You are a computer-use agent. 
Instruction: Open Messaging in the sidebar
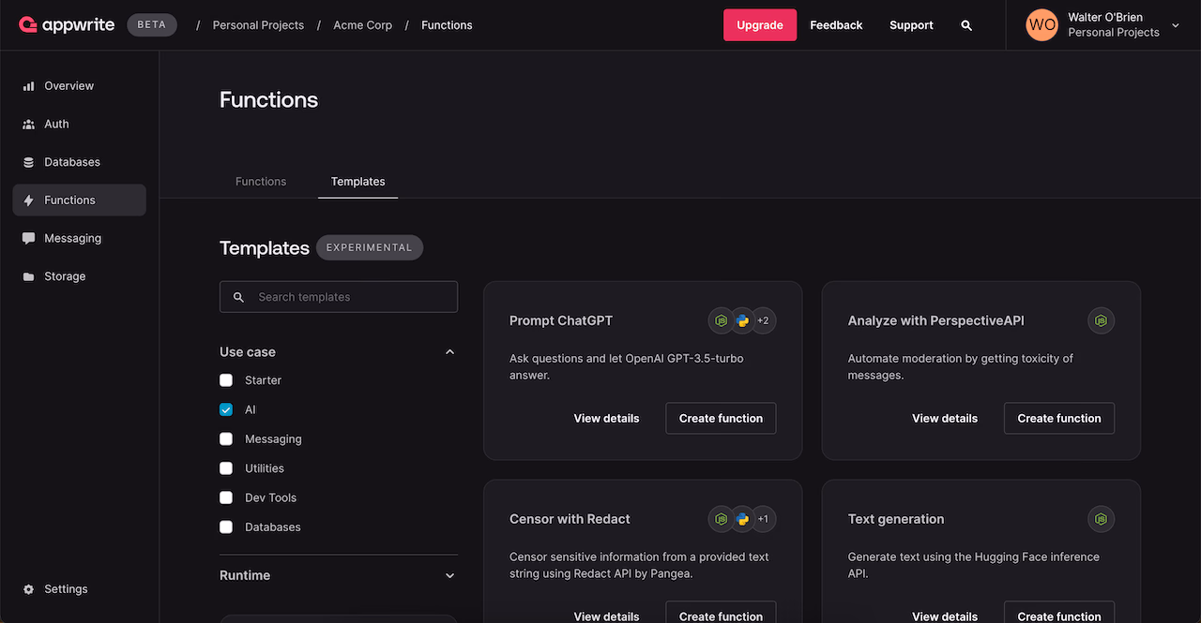coord(79,238)
